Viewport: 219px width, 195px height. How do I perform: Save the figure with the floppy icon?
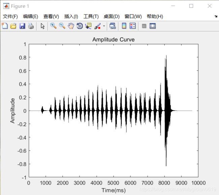coord(22,26)
